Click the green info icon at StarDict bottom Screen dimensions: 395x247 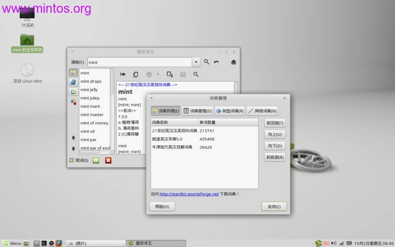96,160
